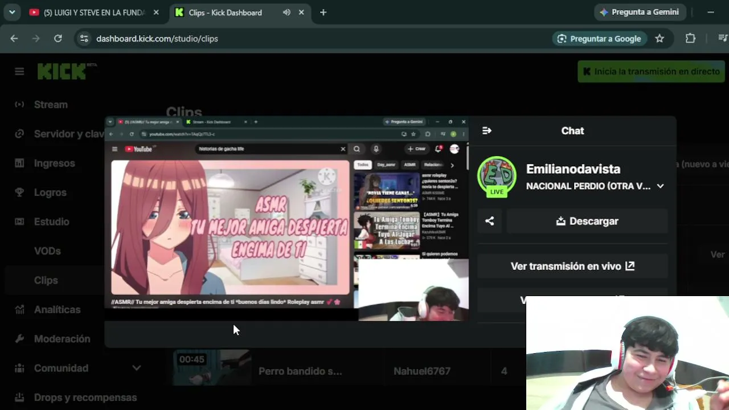Viewport: 729px width, 410px height.
Task: Click the clip video preview
Action: [x=286, y=219]
